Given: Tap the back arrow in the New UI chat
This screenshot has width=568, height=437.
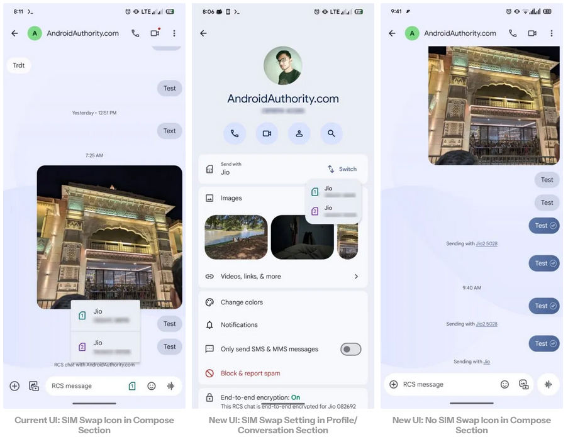Looking at the screenshot, I should (393, 33).
